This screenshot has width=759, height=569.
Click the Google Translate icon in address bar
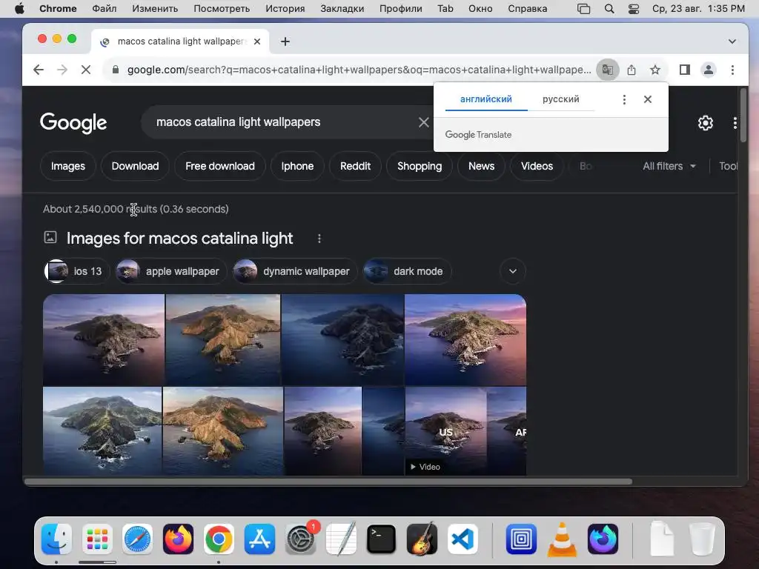pos(608,70)
